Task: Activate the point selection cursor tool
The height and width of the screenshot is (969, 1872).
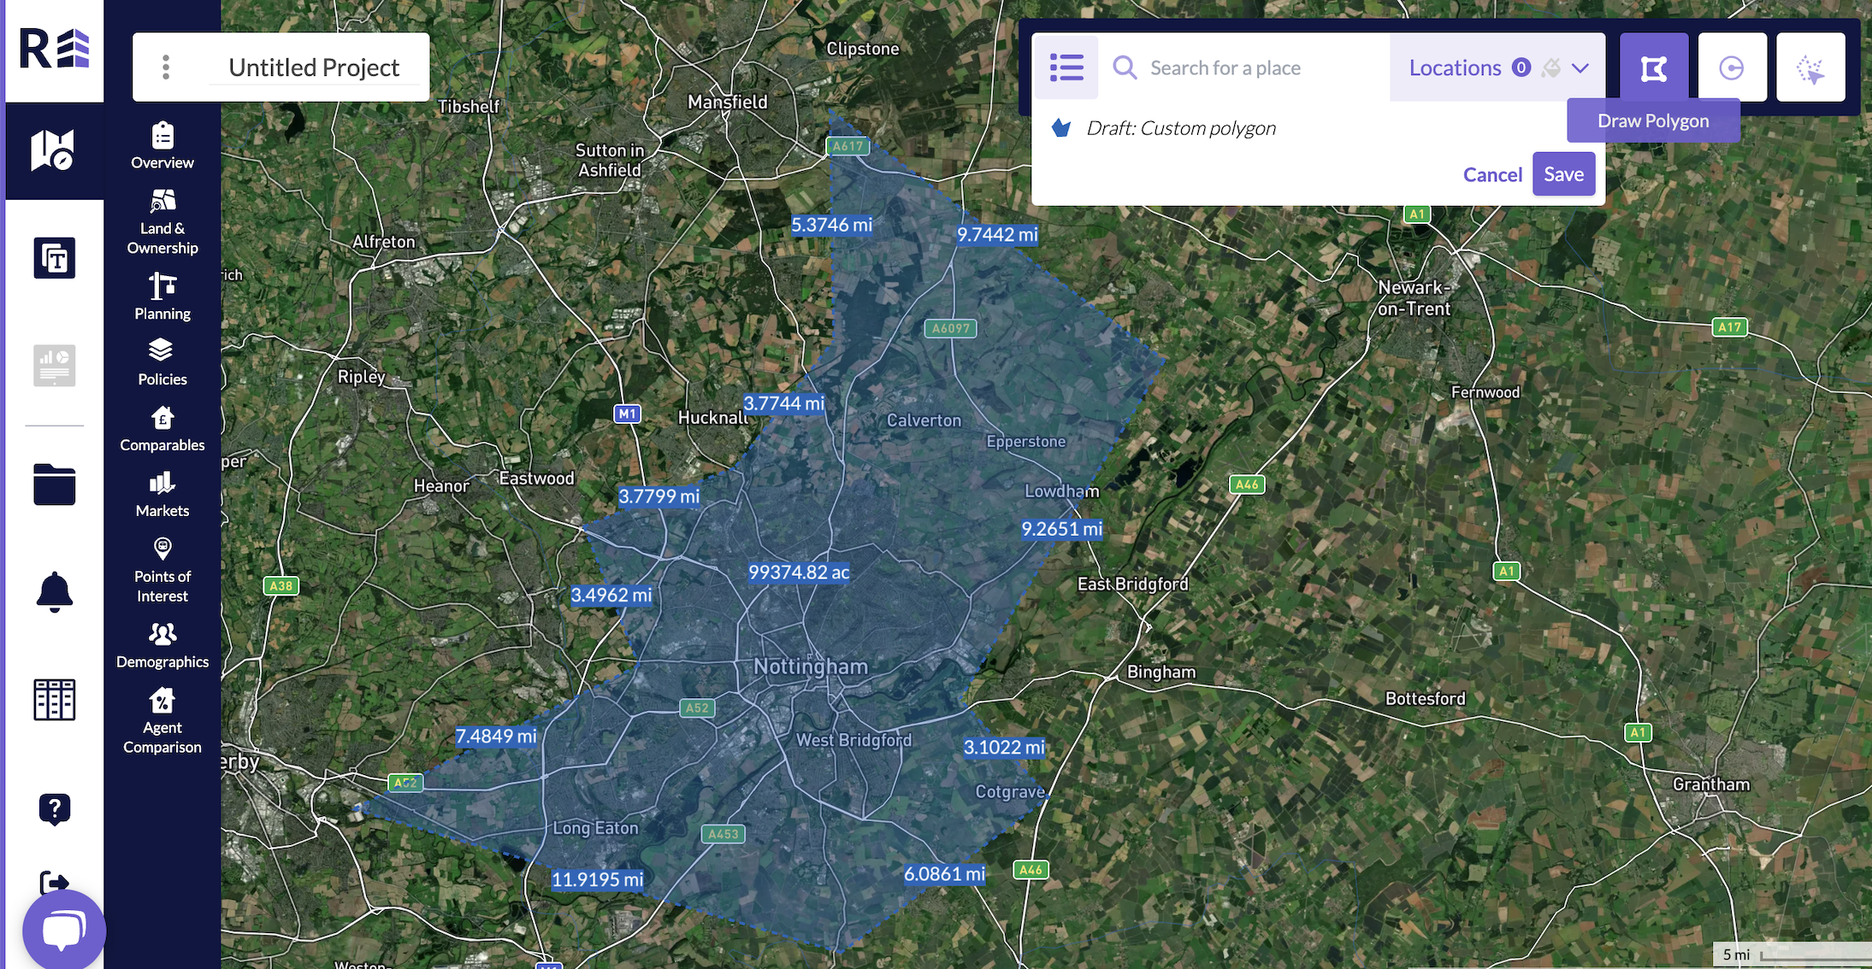Action: pyautogui.click(x=1810, y=68)
